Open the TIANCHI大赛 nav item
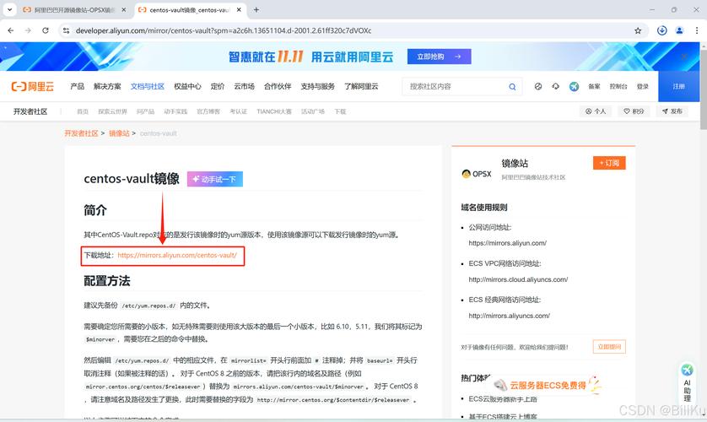 tap(274, 111)
